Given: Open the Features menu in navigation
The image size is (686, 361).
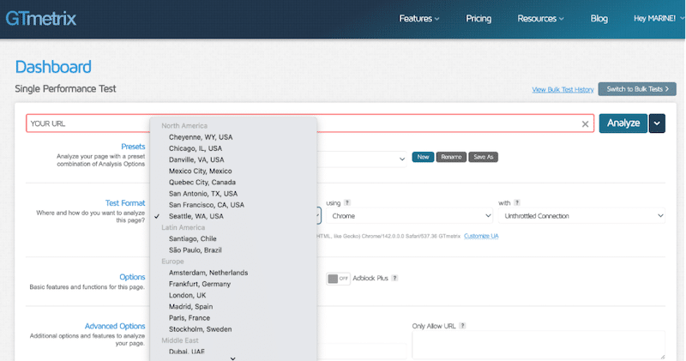Looking at the screenshot, I should click(418, 18).
